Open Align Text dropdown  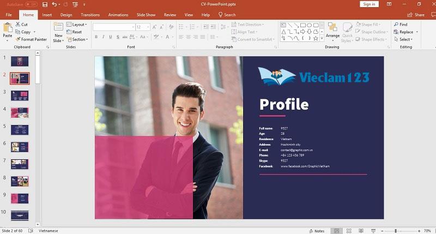(244, 32)
